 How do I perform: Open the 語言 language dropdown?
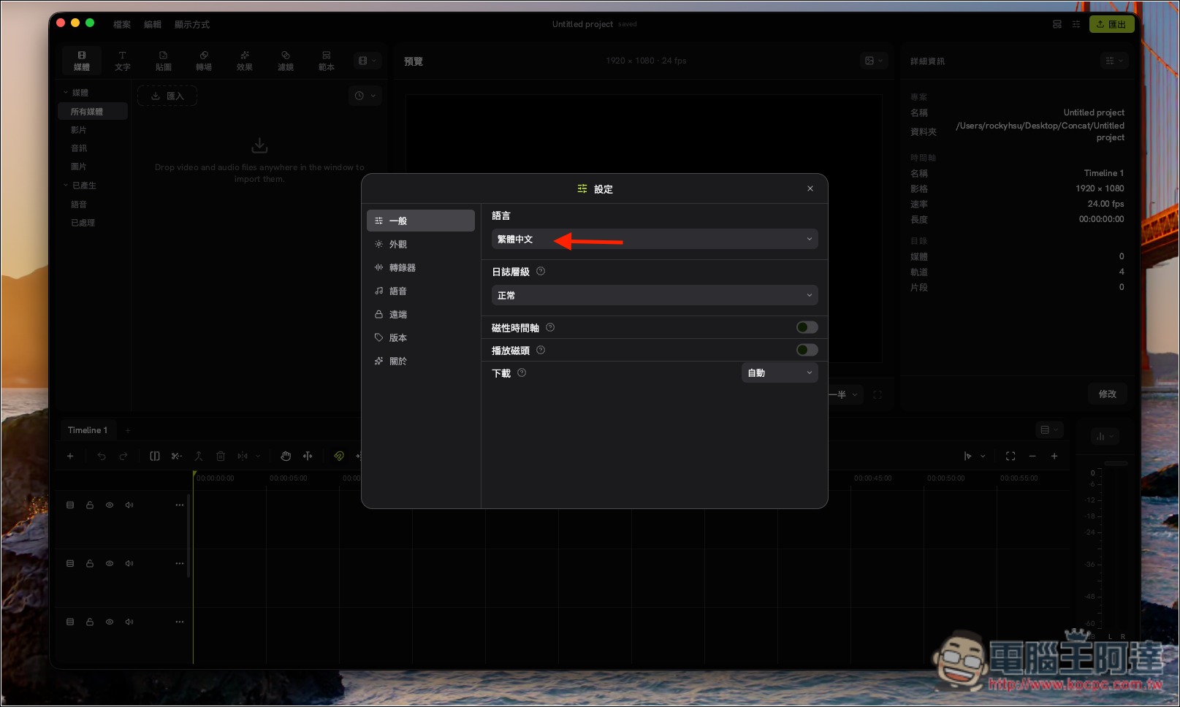click(655, 239)
